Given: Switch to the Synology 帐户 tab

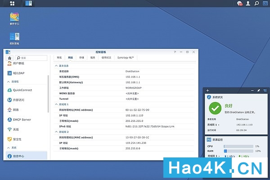Looking at the screenshot, I should click(126, 58).
